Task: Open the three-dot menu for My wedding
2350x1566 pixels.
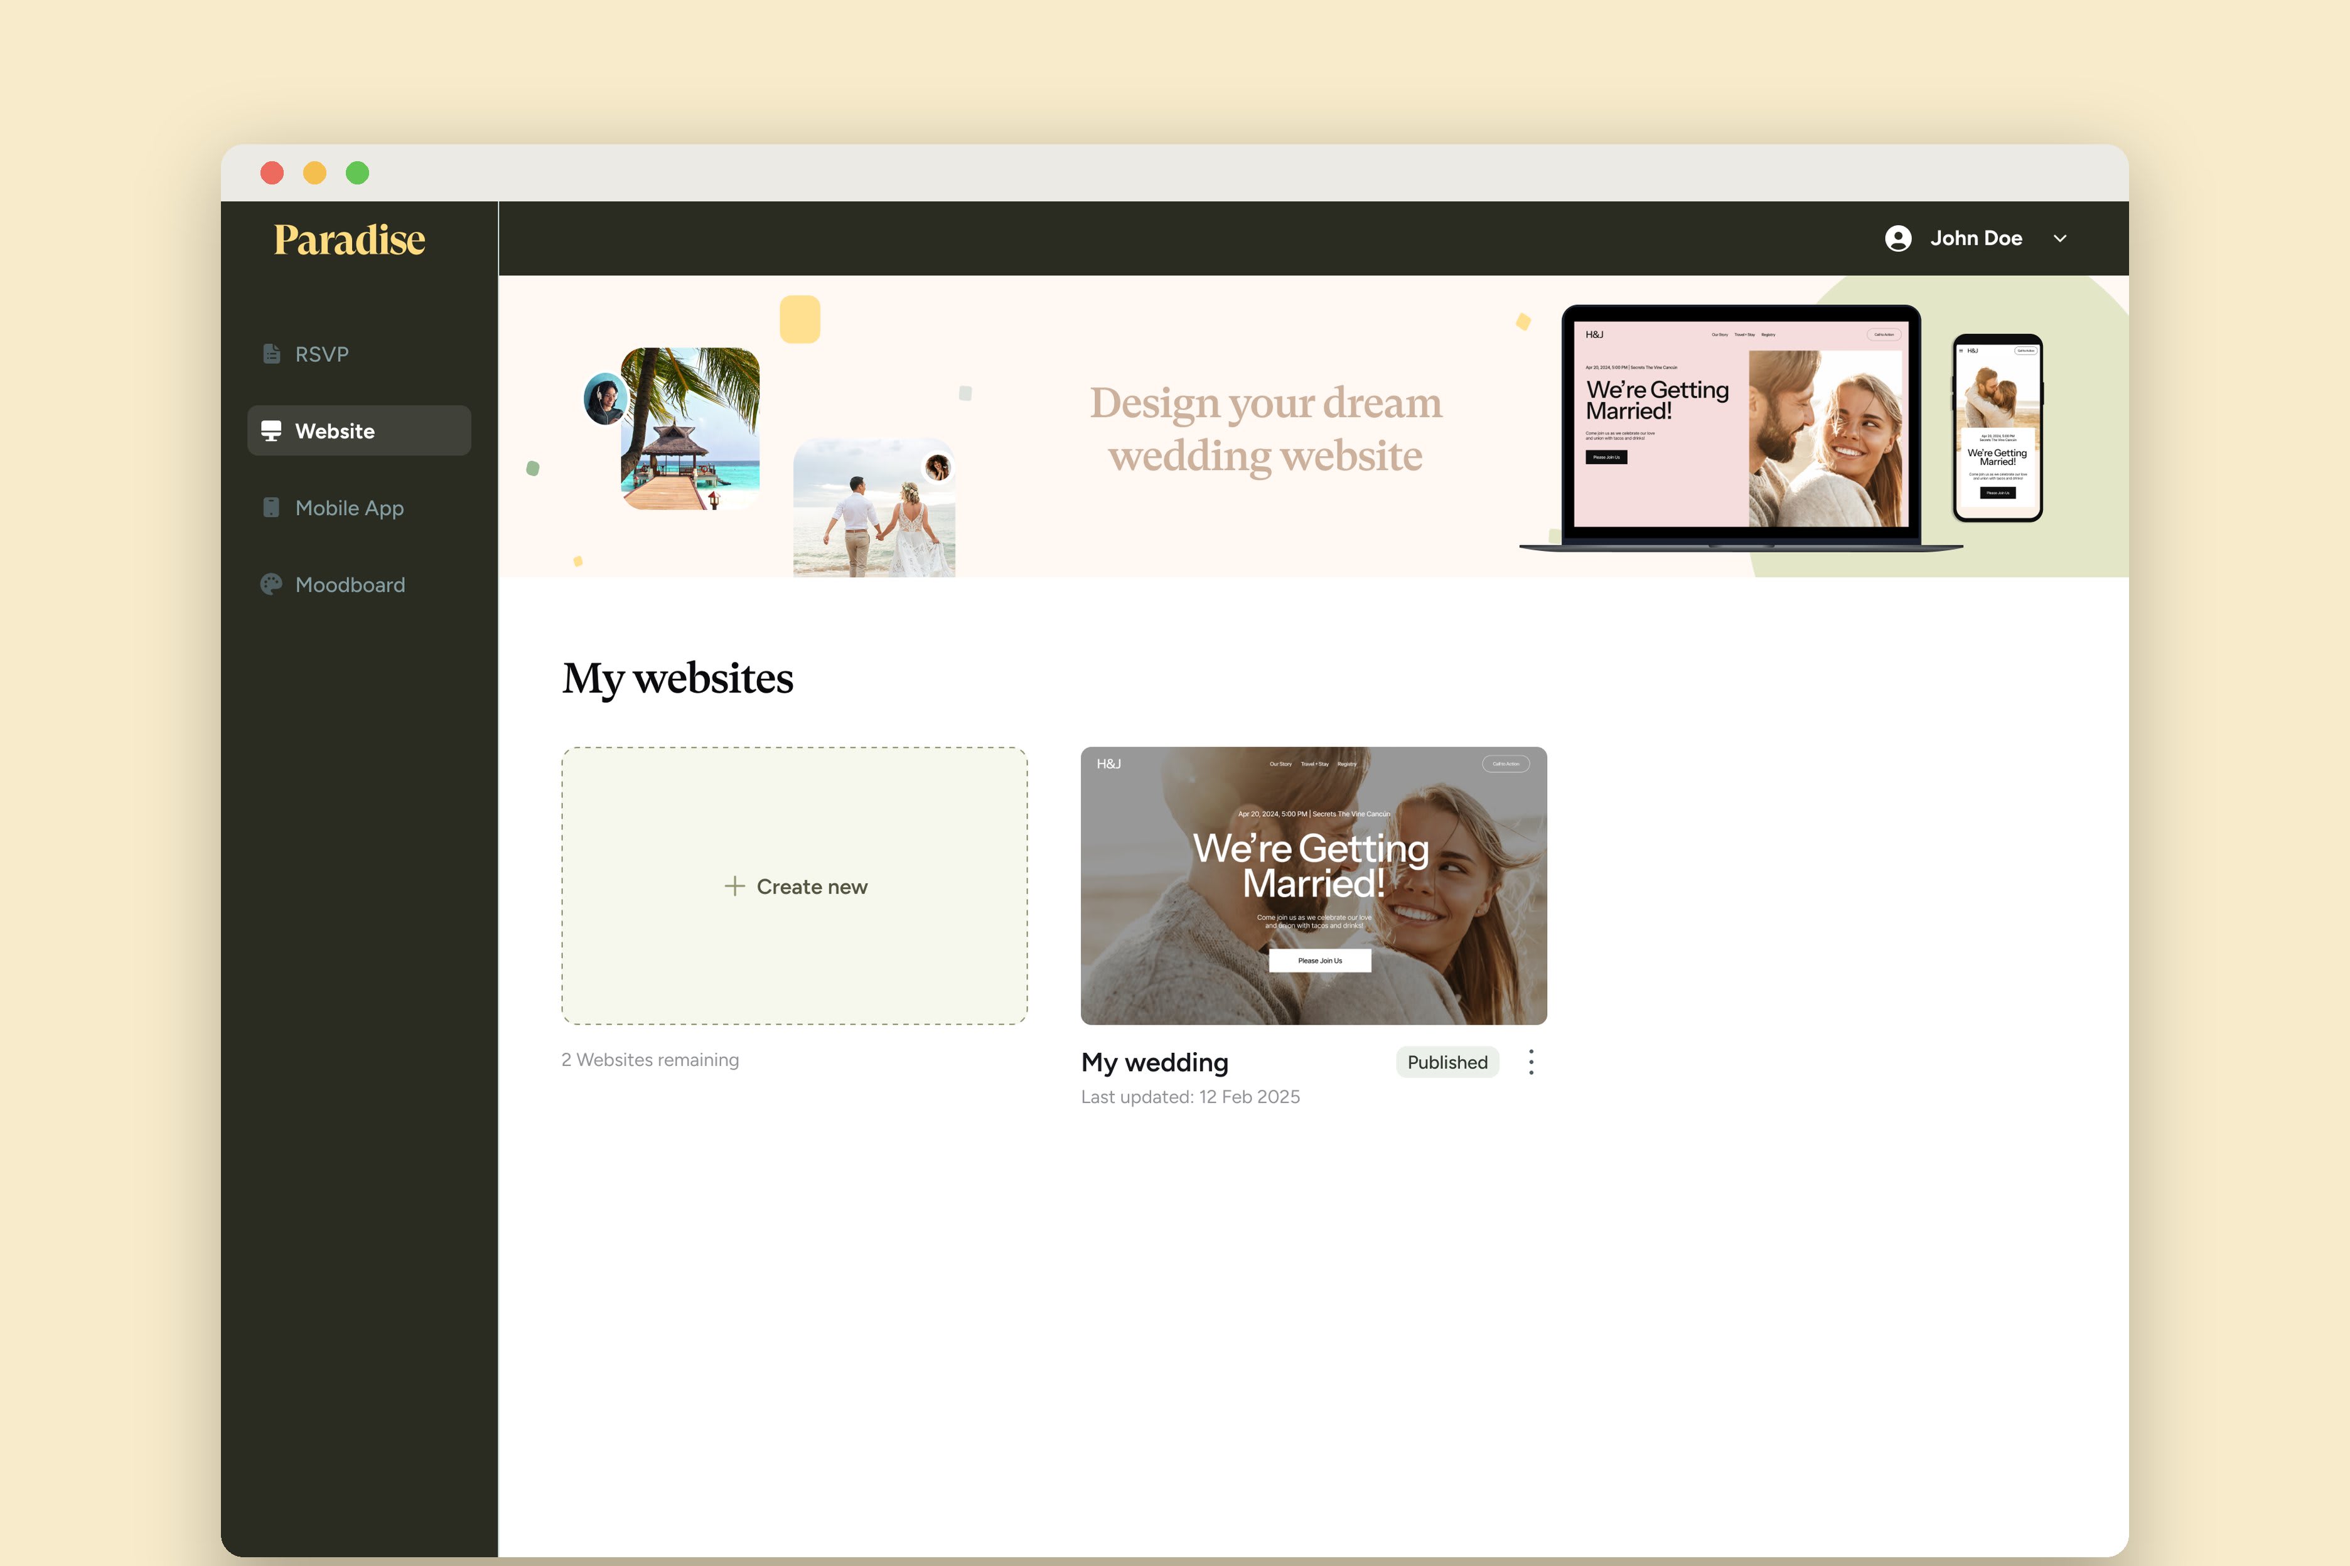Action: [1531, 1062]
